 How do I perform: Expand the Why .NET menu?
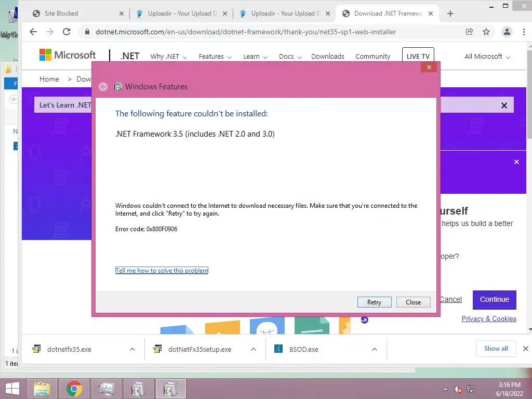tap(169, 57)
